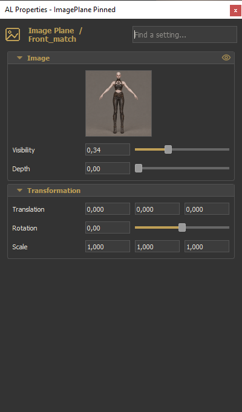The height and width of the screenshot is (412, 242).
Task: Click the Depth label
Action: click(21, 169)
